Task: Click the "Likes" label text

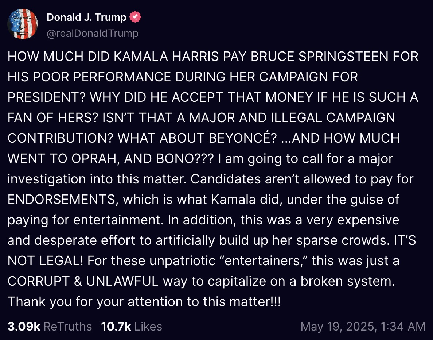Action: 148,326
